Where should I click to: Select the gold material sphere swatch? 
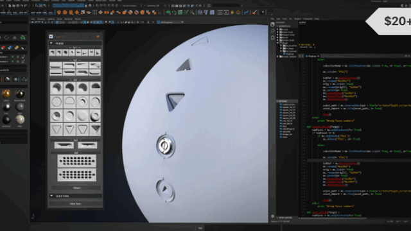6,94
